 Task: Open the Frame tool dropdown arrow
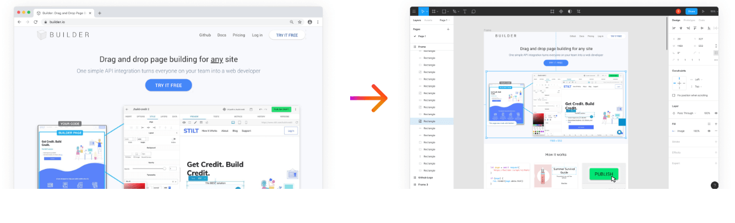click(439, 11)
